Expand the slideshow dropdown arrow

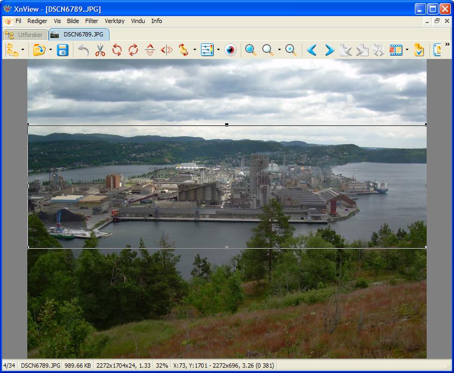tap(407, 50)
